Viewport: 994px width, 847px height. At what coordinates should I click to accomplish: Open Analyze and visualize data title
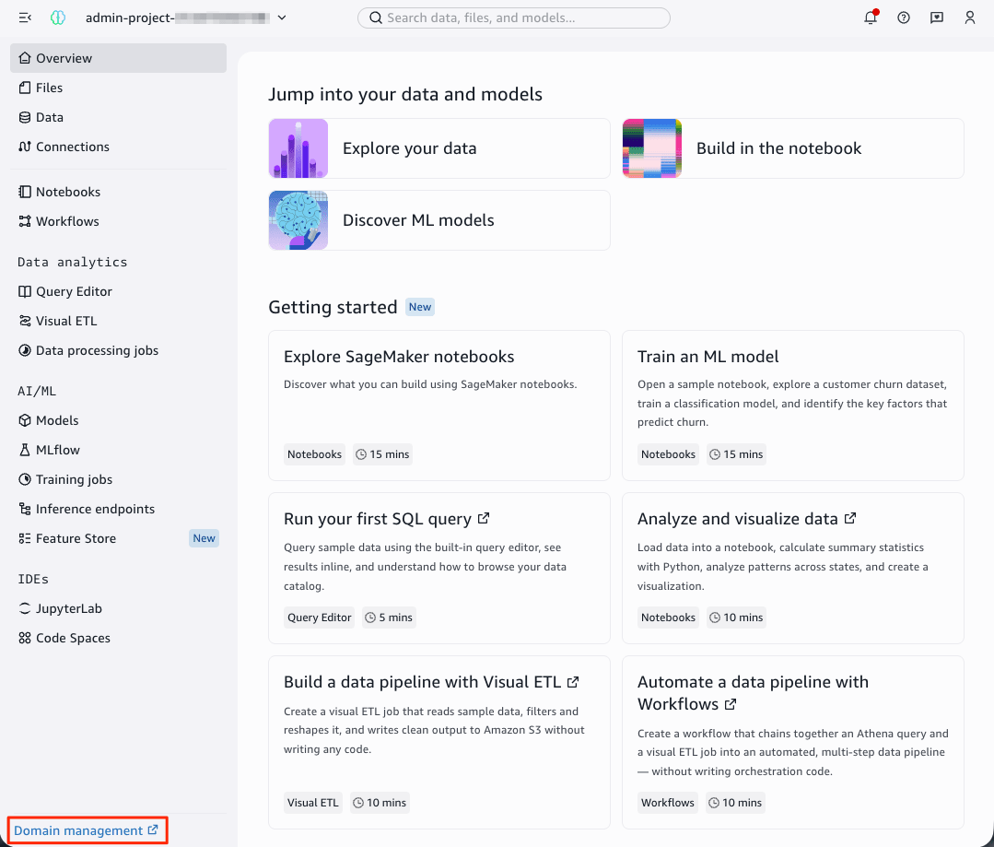[738, 519]
